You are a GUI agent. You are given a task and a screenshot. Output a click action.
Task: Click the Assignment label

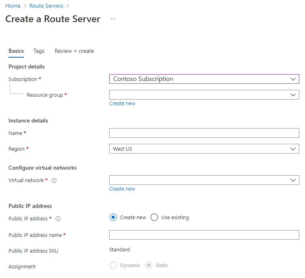pyautogui.click(x=22, y=267)
